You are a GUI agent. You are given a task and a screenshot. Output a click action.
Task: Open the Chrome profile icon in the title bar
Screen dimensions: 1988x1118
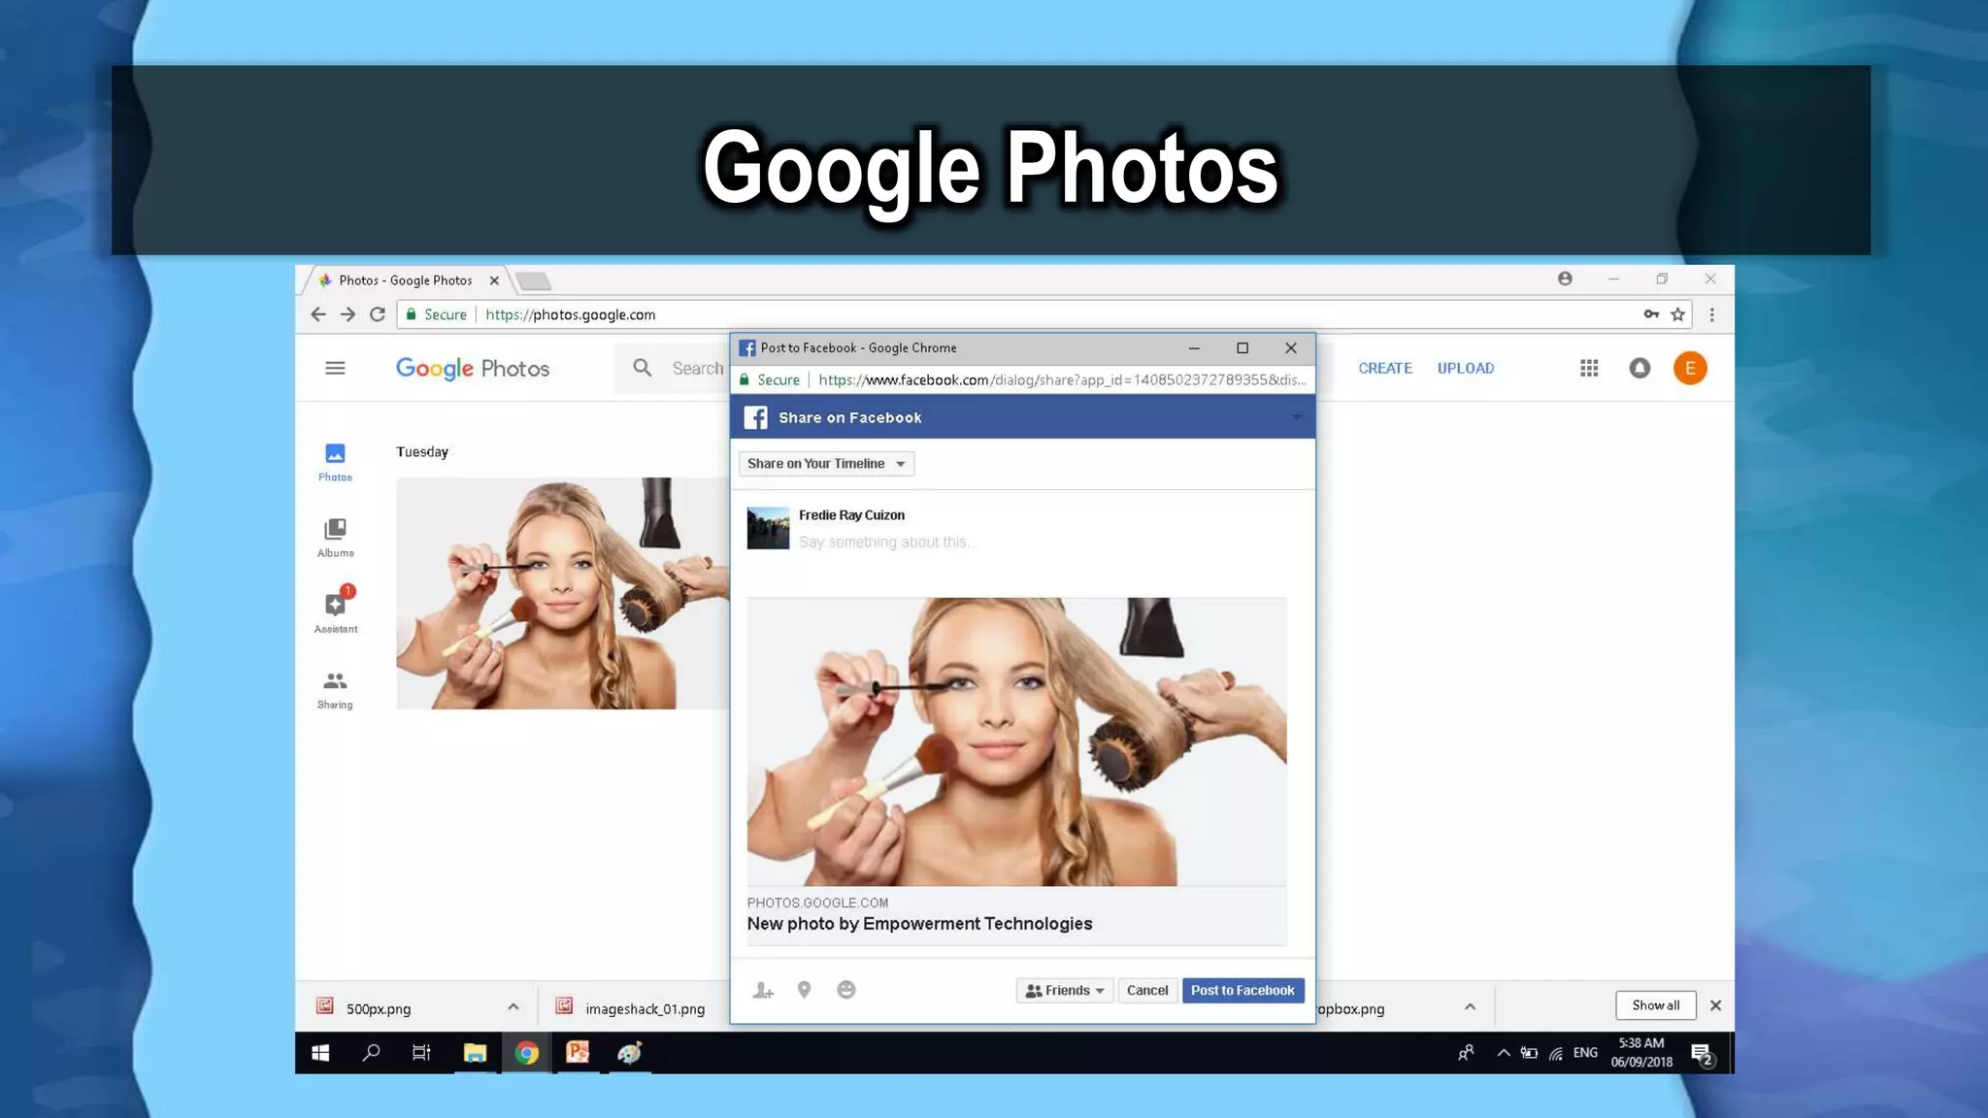(x=1565, y=279)
